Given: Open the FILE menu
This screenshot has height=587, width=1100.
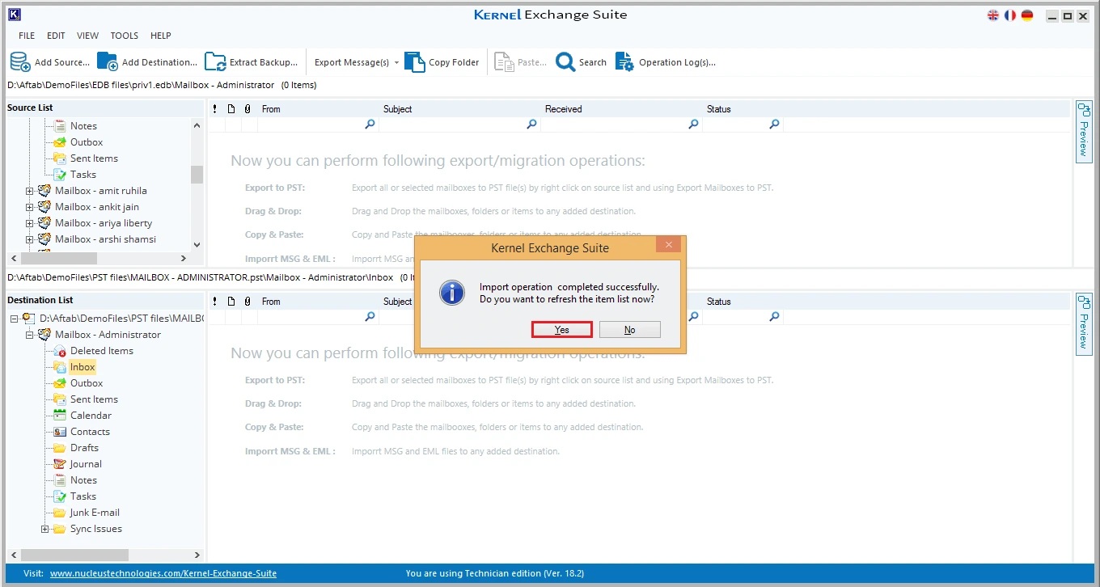Looking at the screenshot, I should 27,36.
